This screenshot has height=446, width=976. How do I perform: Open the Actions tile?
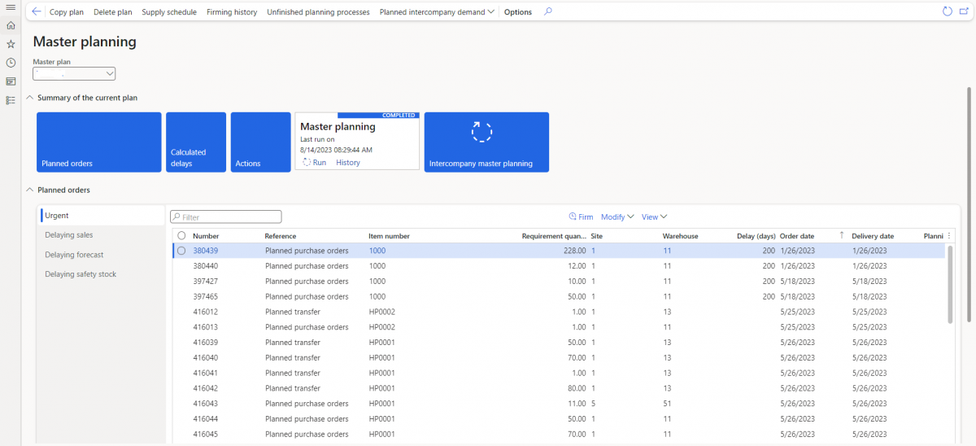click(x=260, y=142)
